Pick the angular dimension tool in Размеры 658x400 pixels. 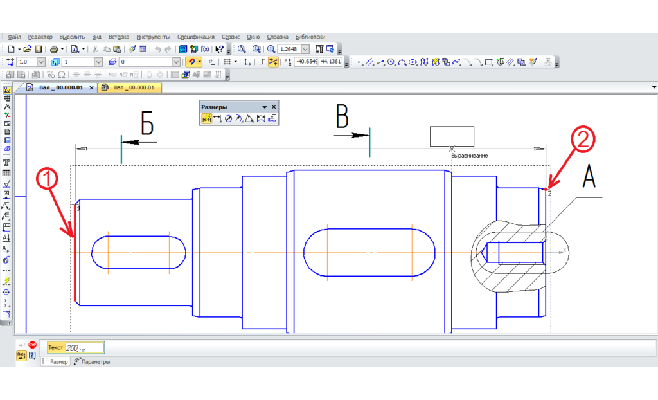tap(250, 118)
